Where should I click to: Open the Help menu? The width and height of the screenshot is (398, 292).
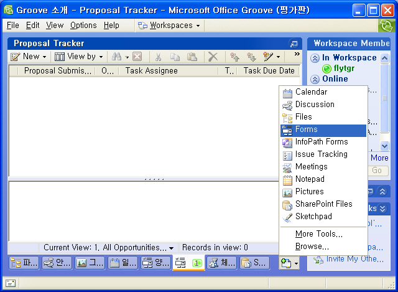point(111,26)
